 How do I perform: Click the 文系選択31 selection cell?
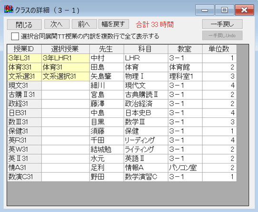(66, 77)
